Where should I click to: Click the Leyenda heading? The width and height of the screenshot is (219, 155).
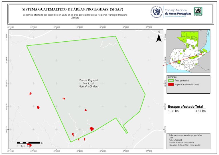[172, 77]
